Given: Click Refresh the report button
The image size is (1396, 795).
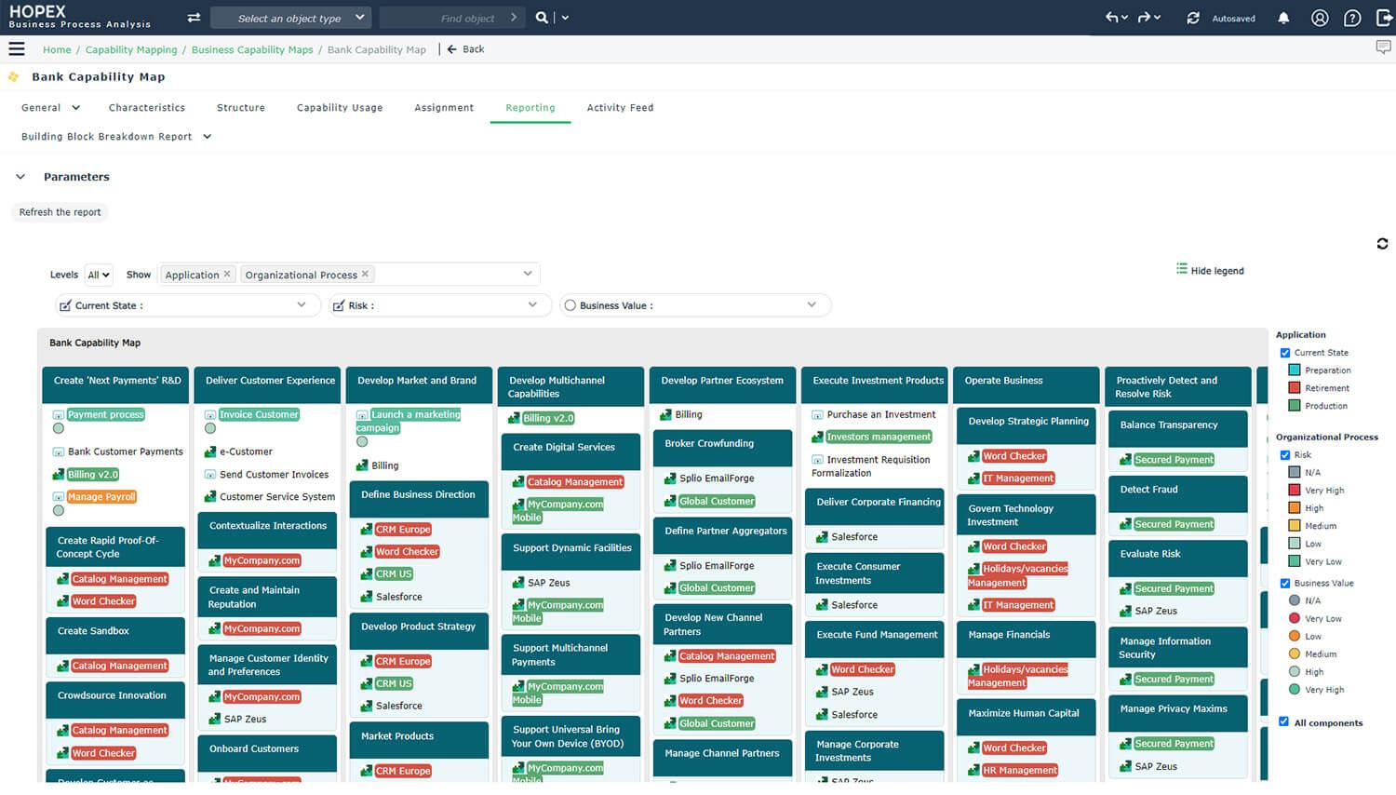Looking at the screenshot, I should pos(60,212).
